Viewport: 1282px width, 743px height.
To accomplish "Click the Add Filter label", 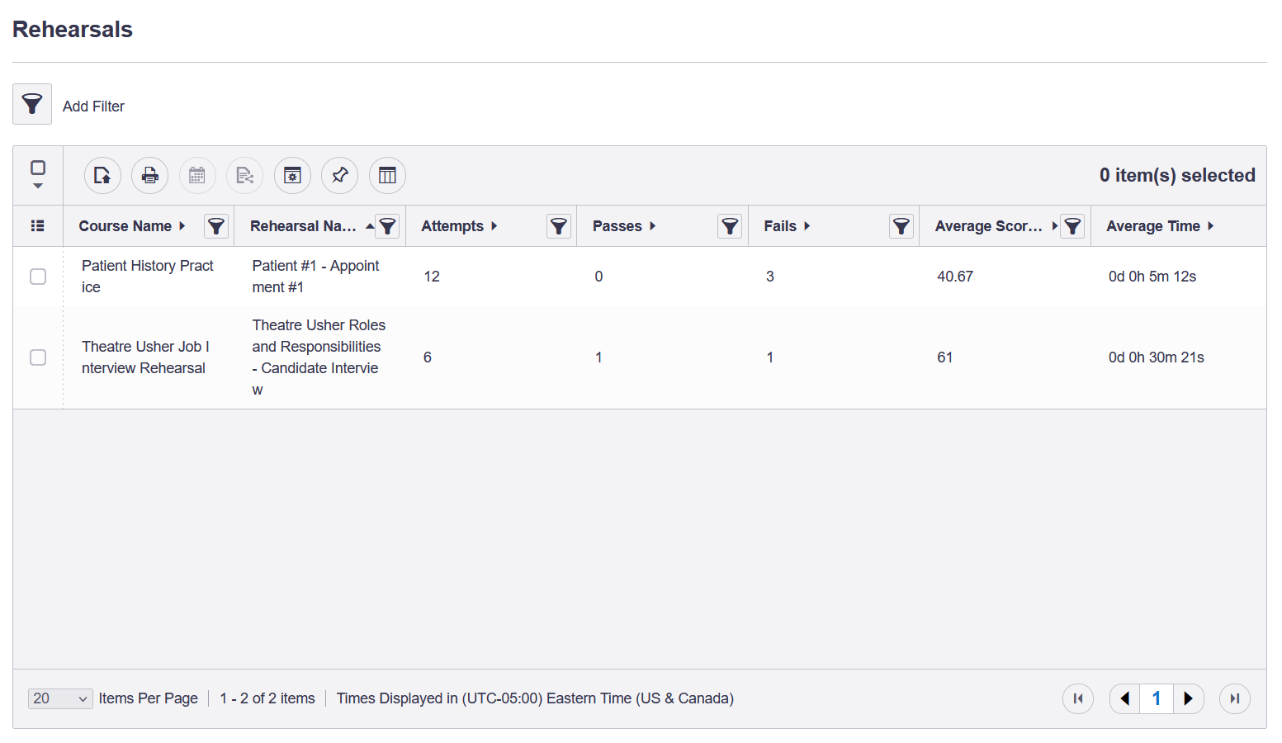I will pyautogui.click(x=93, y=106).
